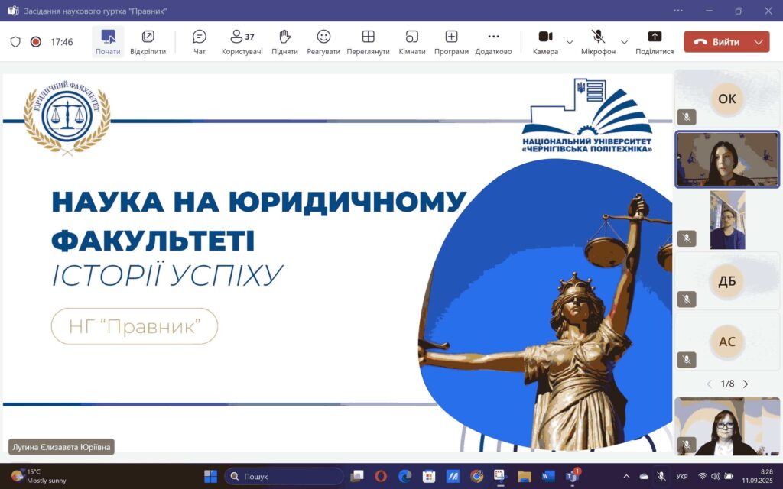
Task: Click the meeting timer 17:46
Action: (x=61, y=42)
